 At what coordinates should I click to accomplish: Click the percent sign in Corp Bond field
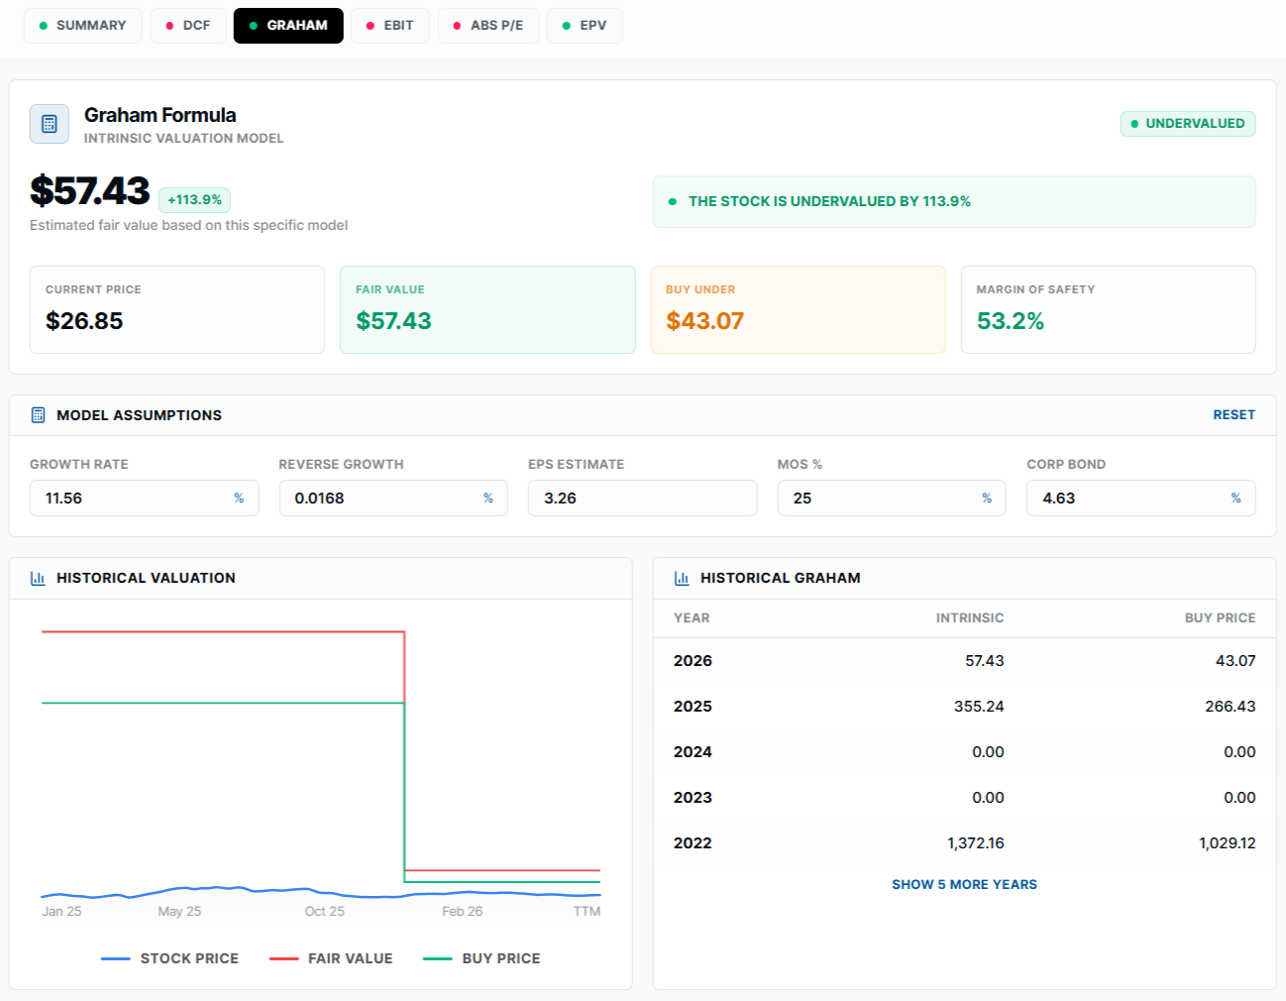(1235, 498)
